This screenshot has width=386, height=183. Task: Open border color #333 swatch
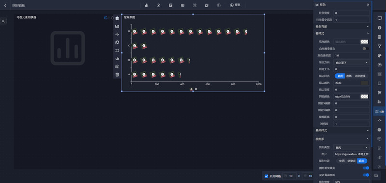(x=364, y=83)
